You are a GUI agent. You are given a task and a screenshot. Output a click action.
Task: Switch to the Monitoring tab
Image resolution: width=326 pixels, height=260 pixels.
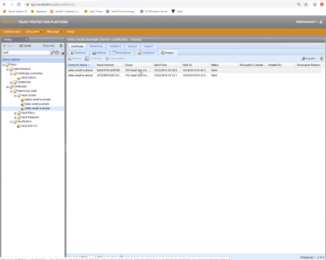point(96,46)
